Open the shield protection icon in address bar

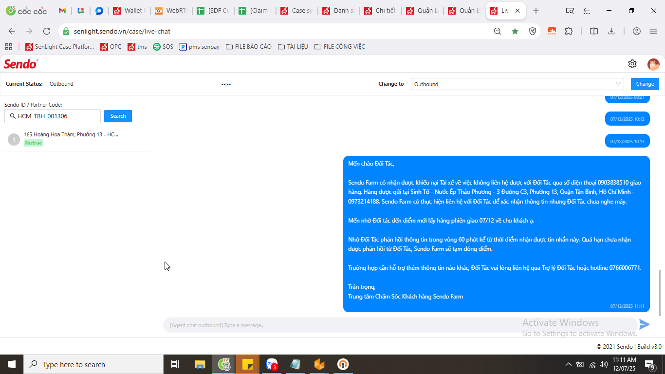533,31
